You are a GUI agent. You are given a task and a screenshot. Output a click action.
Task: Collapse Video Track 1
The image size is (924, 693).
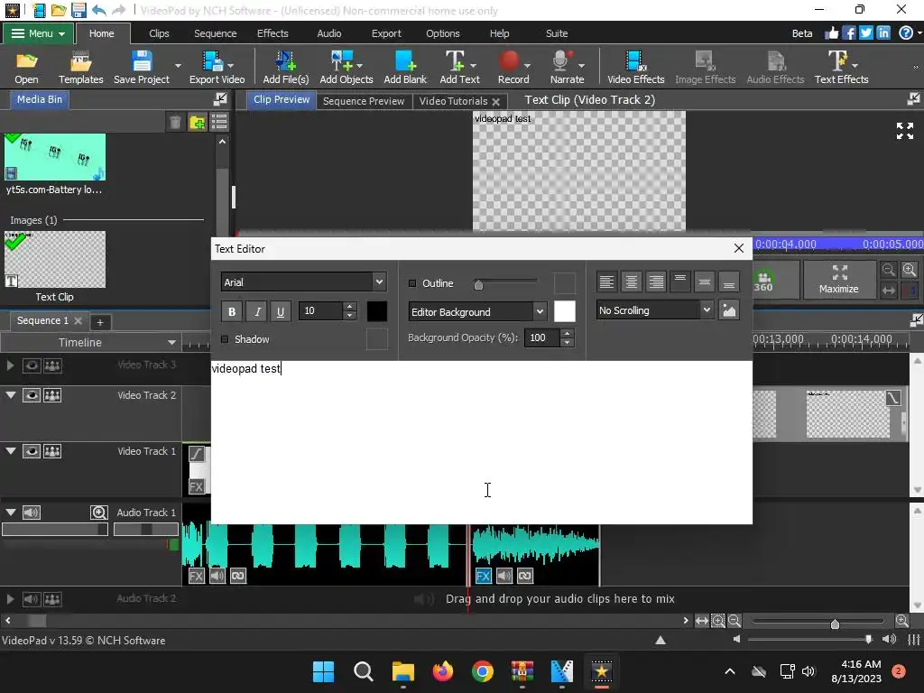(11, 451)
